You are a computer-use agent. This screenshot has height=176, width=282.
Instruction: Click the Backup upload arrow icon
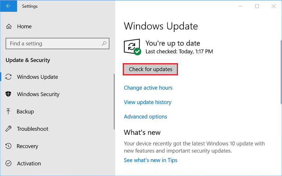[8, 112]
